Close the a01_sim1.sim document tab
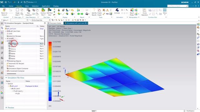The height and width of the screenshot is (112, 200). pos(87,23)
